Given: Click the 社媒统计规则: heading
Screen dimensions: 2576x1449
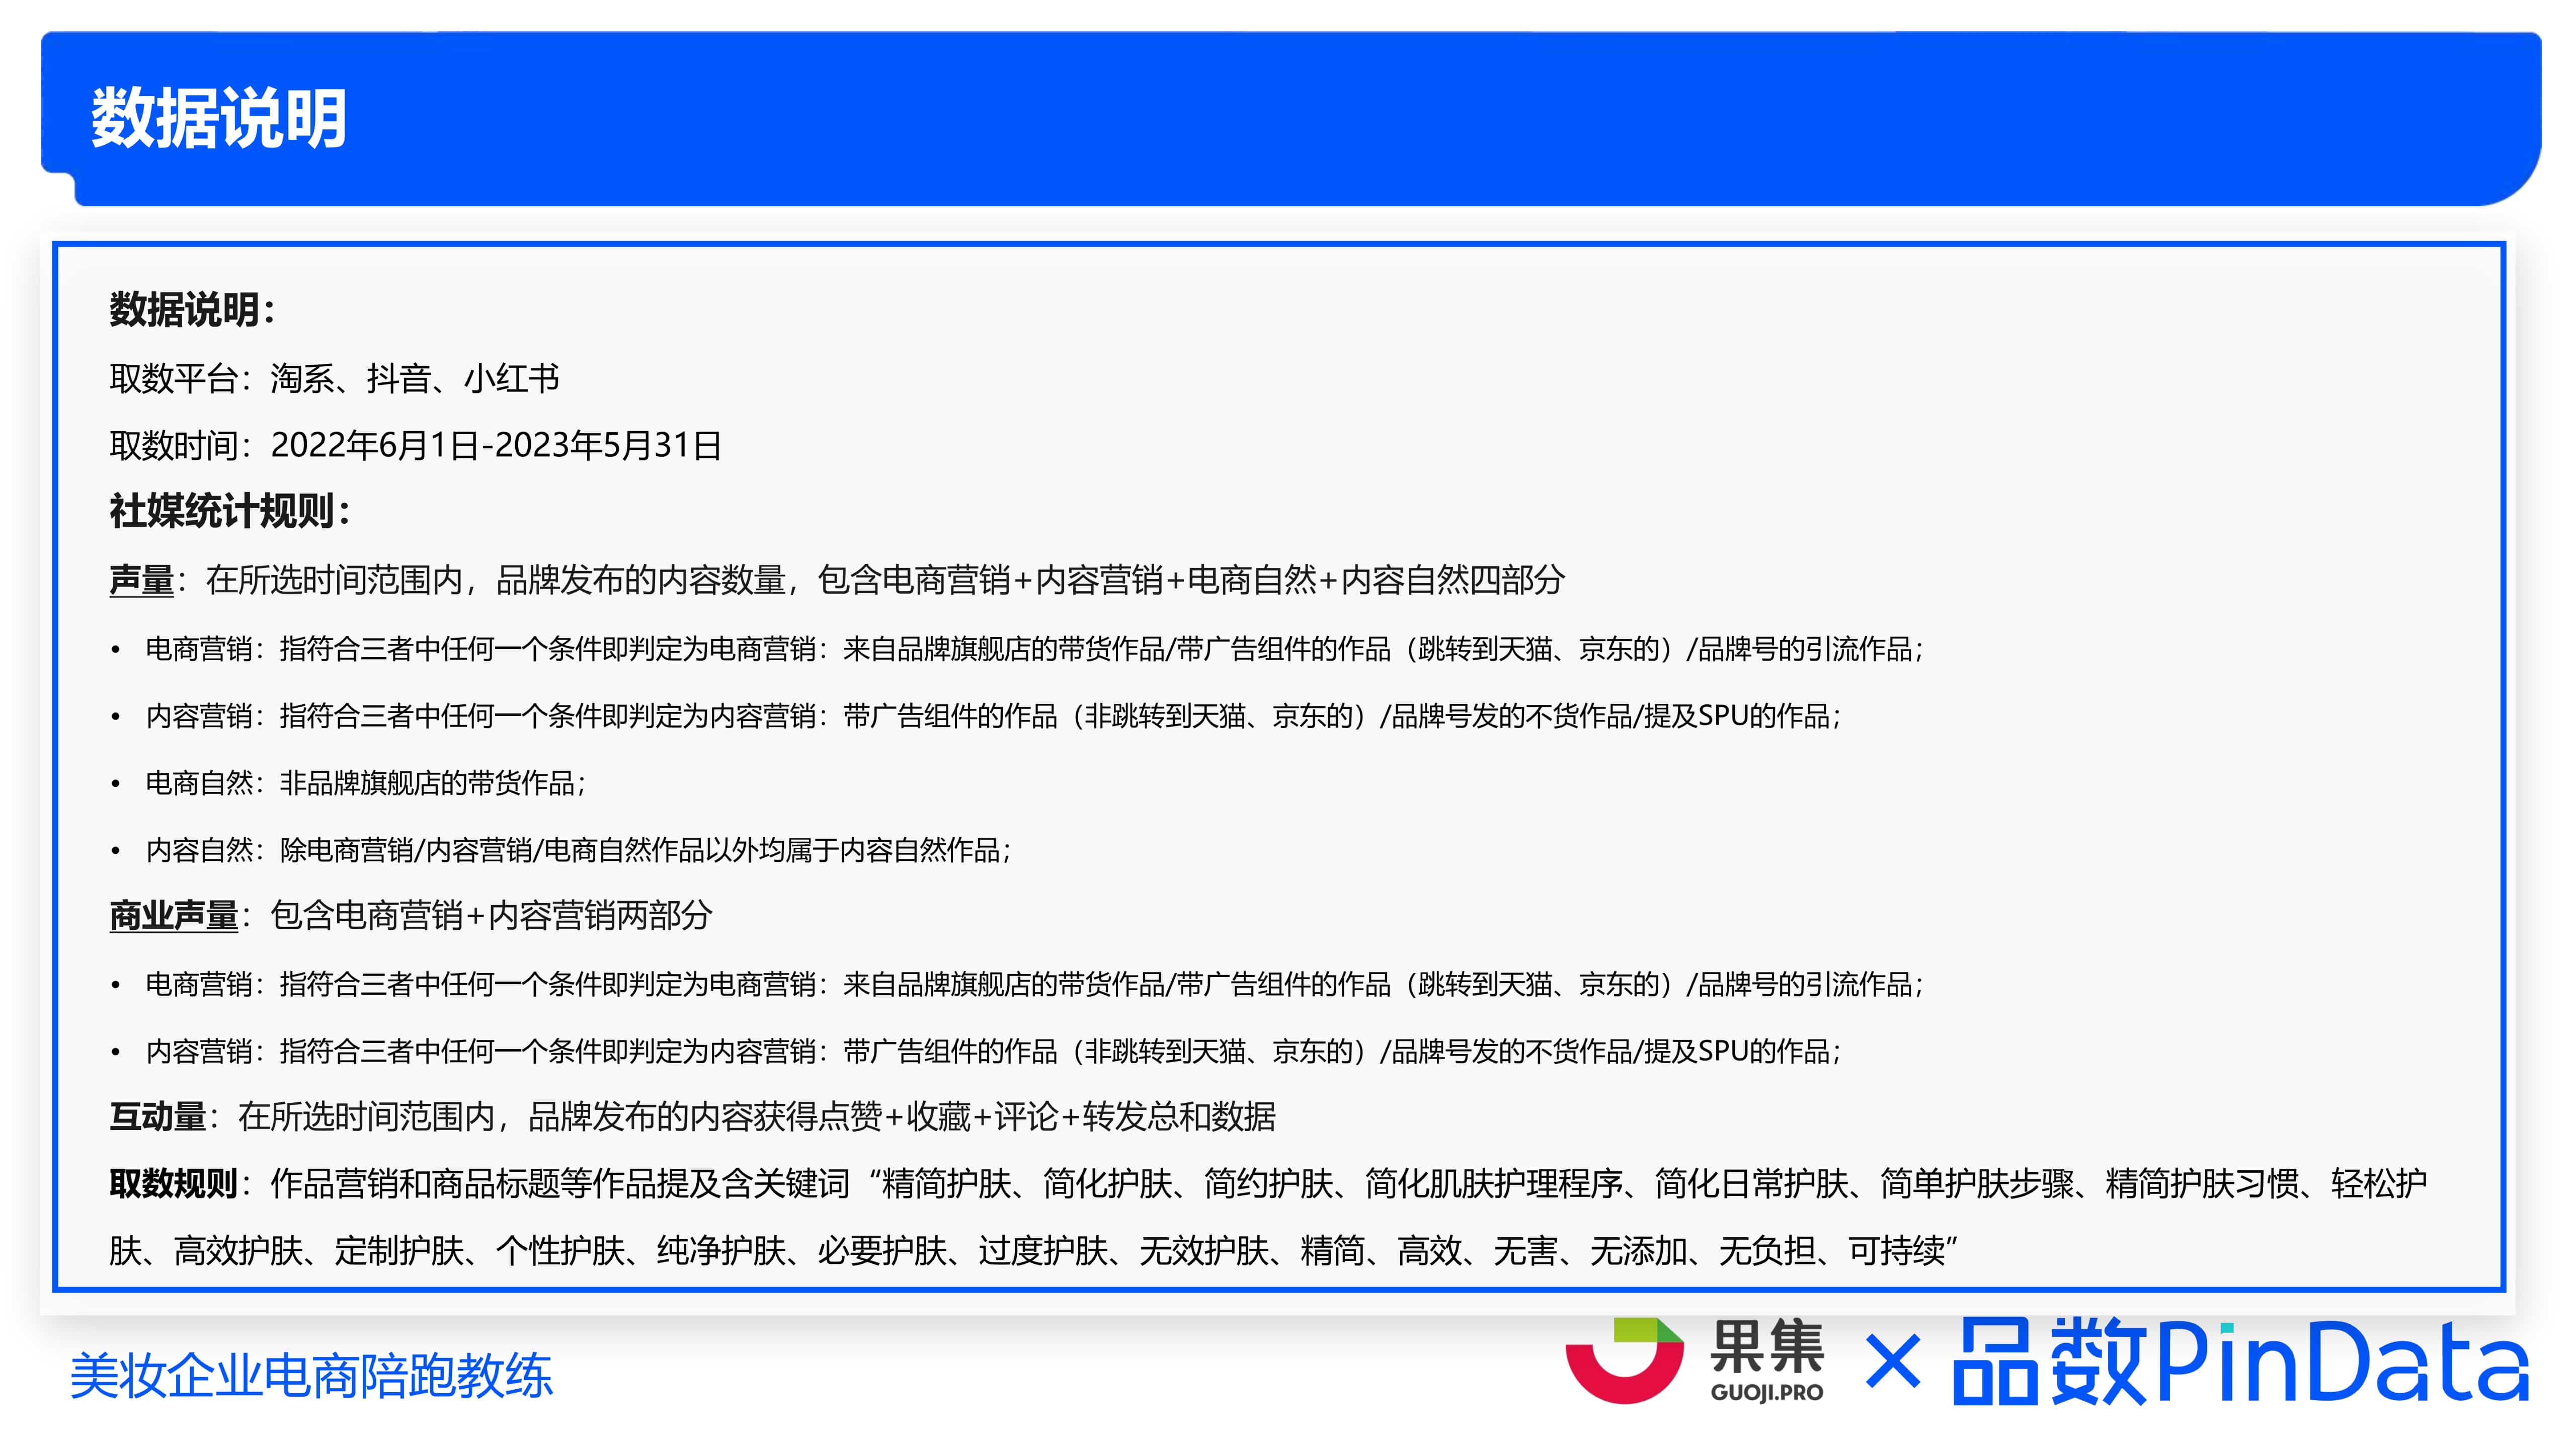Looking at the screenshot, I should pos(230,512).
